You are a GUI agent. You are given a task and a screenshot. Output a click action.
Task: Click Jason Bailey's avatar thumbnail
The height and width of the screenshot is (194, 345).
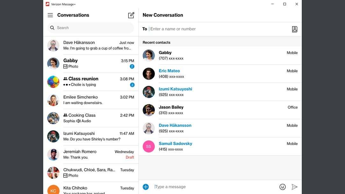click(x=149, y=110)
